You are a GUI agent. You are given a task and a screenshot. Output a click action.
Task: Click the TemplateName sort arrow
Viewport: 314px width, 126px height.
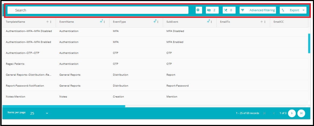coord(47,22)
